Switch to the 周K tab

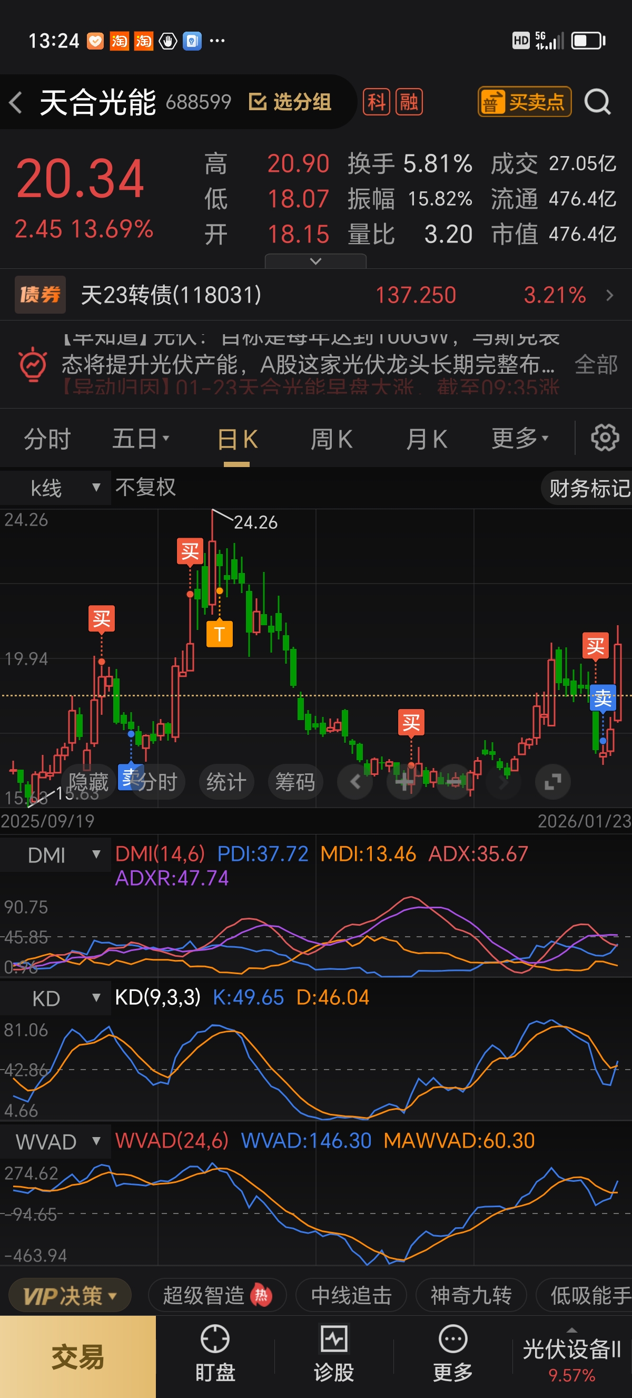(331, 439)
